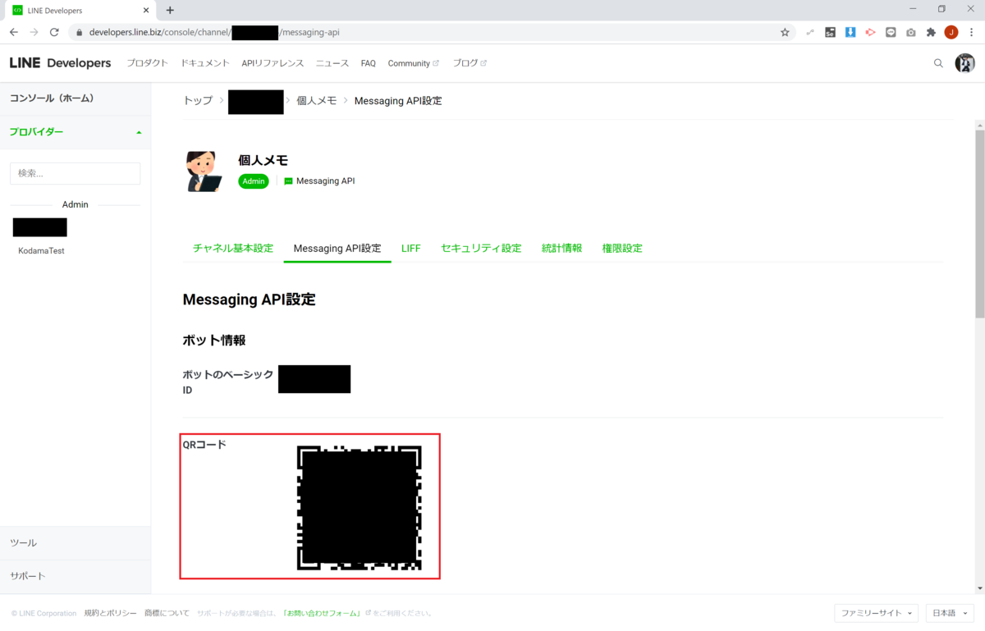Image resolution: width=985 pixels, height=631 pixels.
Task: Open the browser extensions puzzle piece icon
Action: click(931, 32)
